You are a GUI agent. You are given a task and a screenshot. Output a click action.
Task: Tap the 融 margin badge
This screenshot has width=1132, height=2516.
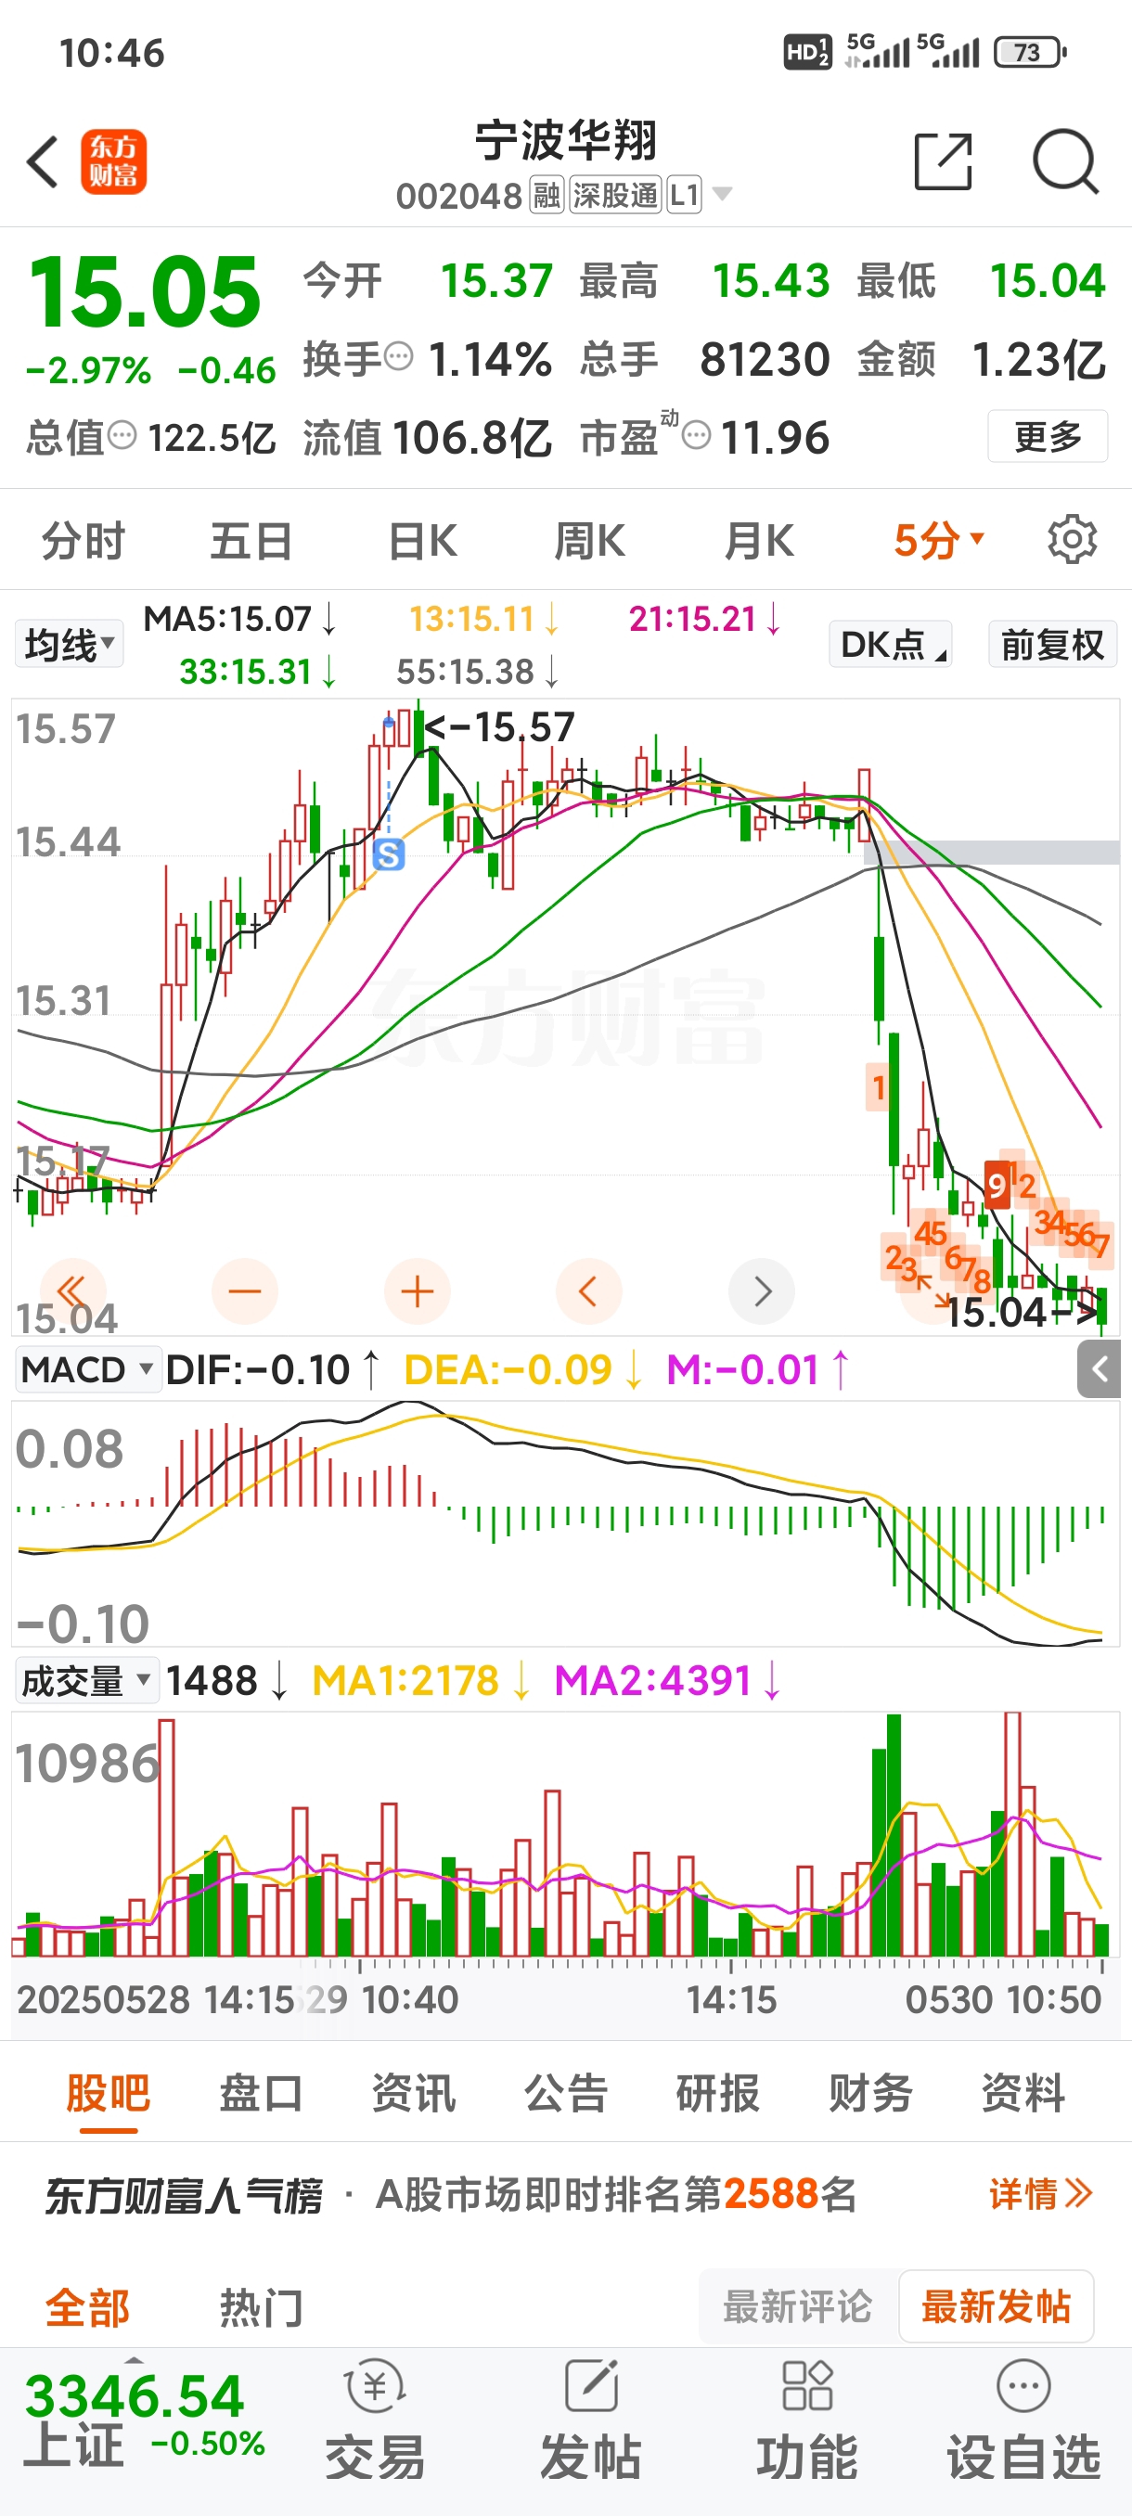pos(547,196)
